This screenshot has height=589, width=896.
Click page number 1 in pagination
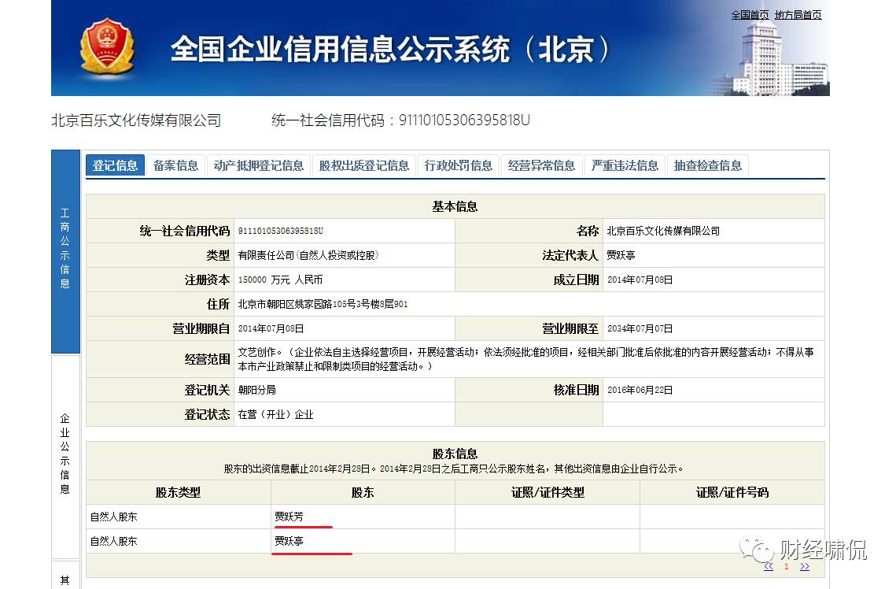point(787,566)
